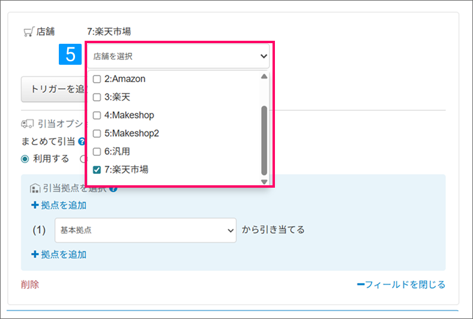The height and width of the screenshot is (319, 473).
Task: Click the dropdown list scroll up arrow
Action: tap(264, 77)
